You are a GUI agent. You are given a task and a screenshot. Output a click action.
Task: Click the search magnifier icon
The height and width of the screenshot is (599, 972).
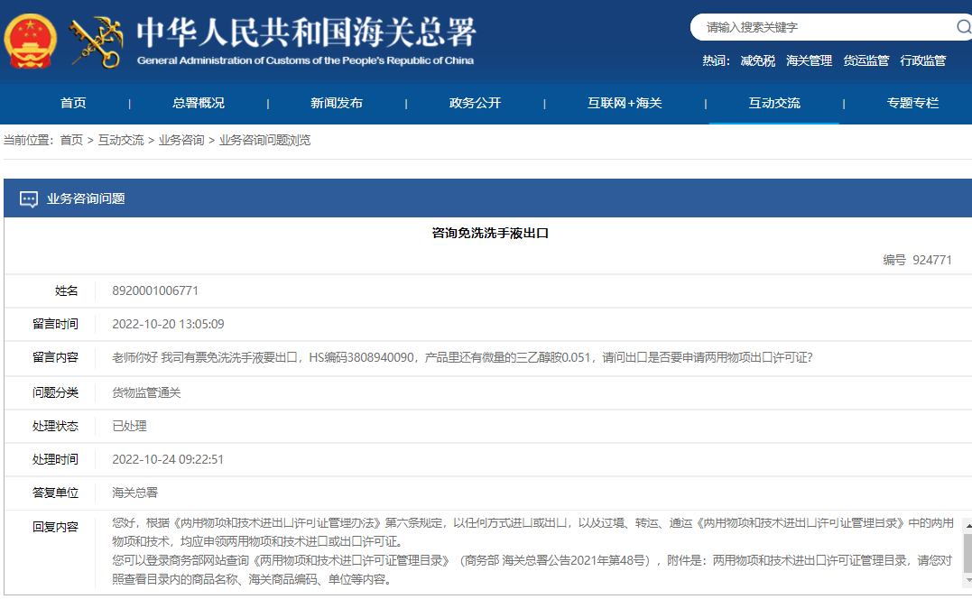pos(963,27)
